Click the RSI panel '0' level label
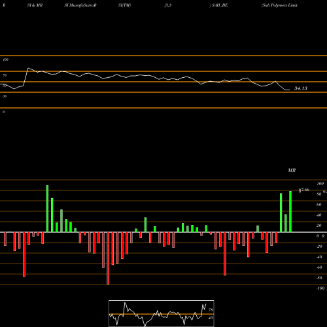This screenshot has height=327, width=327. click(x=3, y=112)
